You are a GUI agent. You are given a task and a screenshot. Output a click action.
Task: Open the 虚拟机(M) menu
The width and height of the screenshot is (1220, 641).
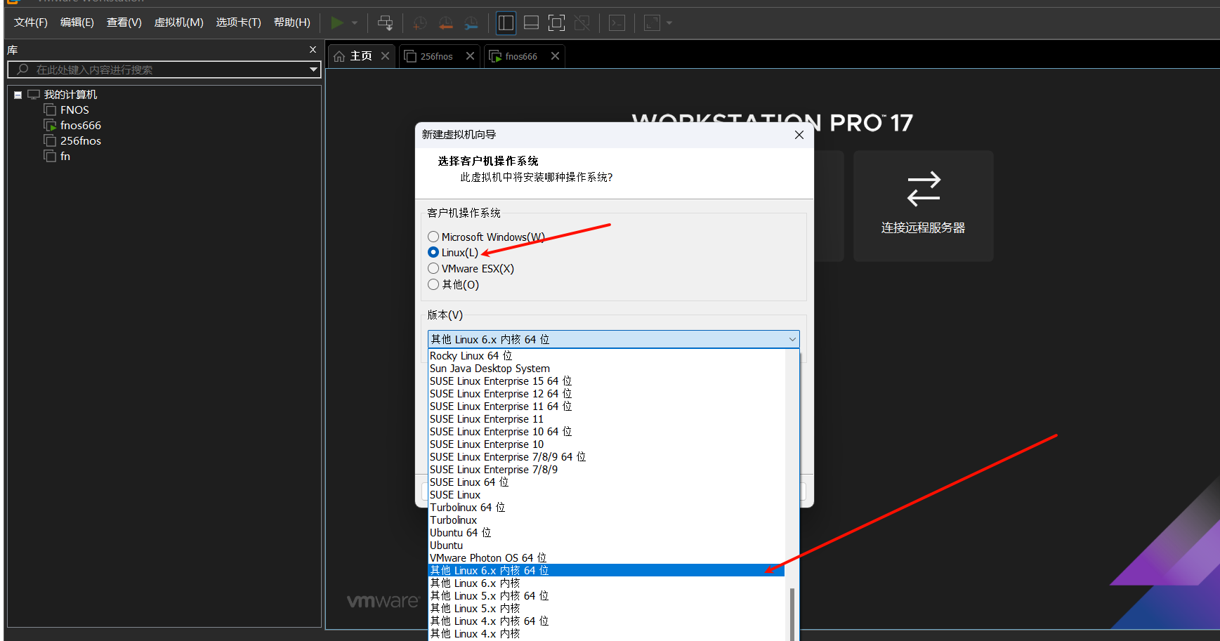click(179, 22)
